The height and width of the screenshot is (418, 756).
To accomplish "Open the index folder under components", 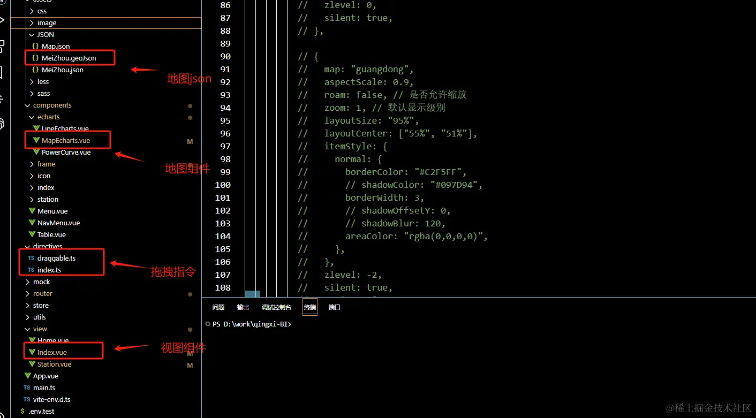I will [x=46, y=188].
